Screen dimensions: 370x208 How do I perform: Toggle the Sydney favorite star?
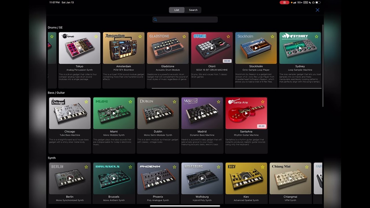(316, 37)
